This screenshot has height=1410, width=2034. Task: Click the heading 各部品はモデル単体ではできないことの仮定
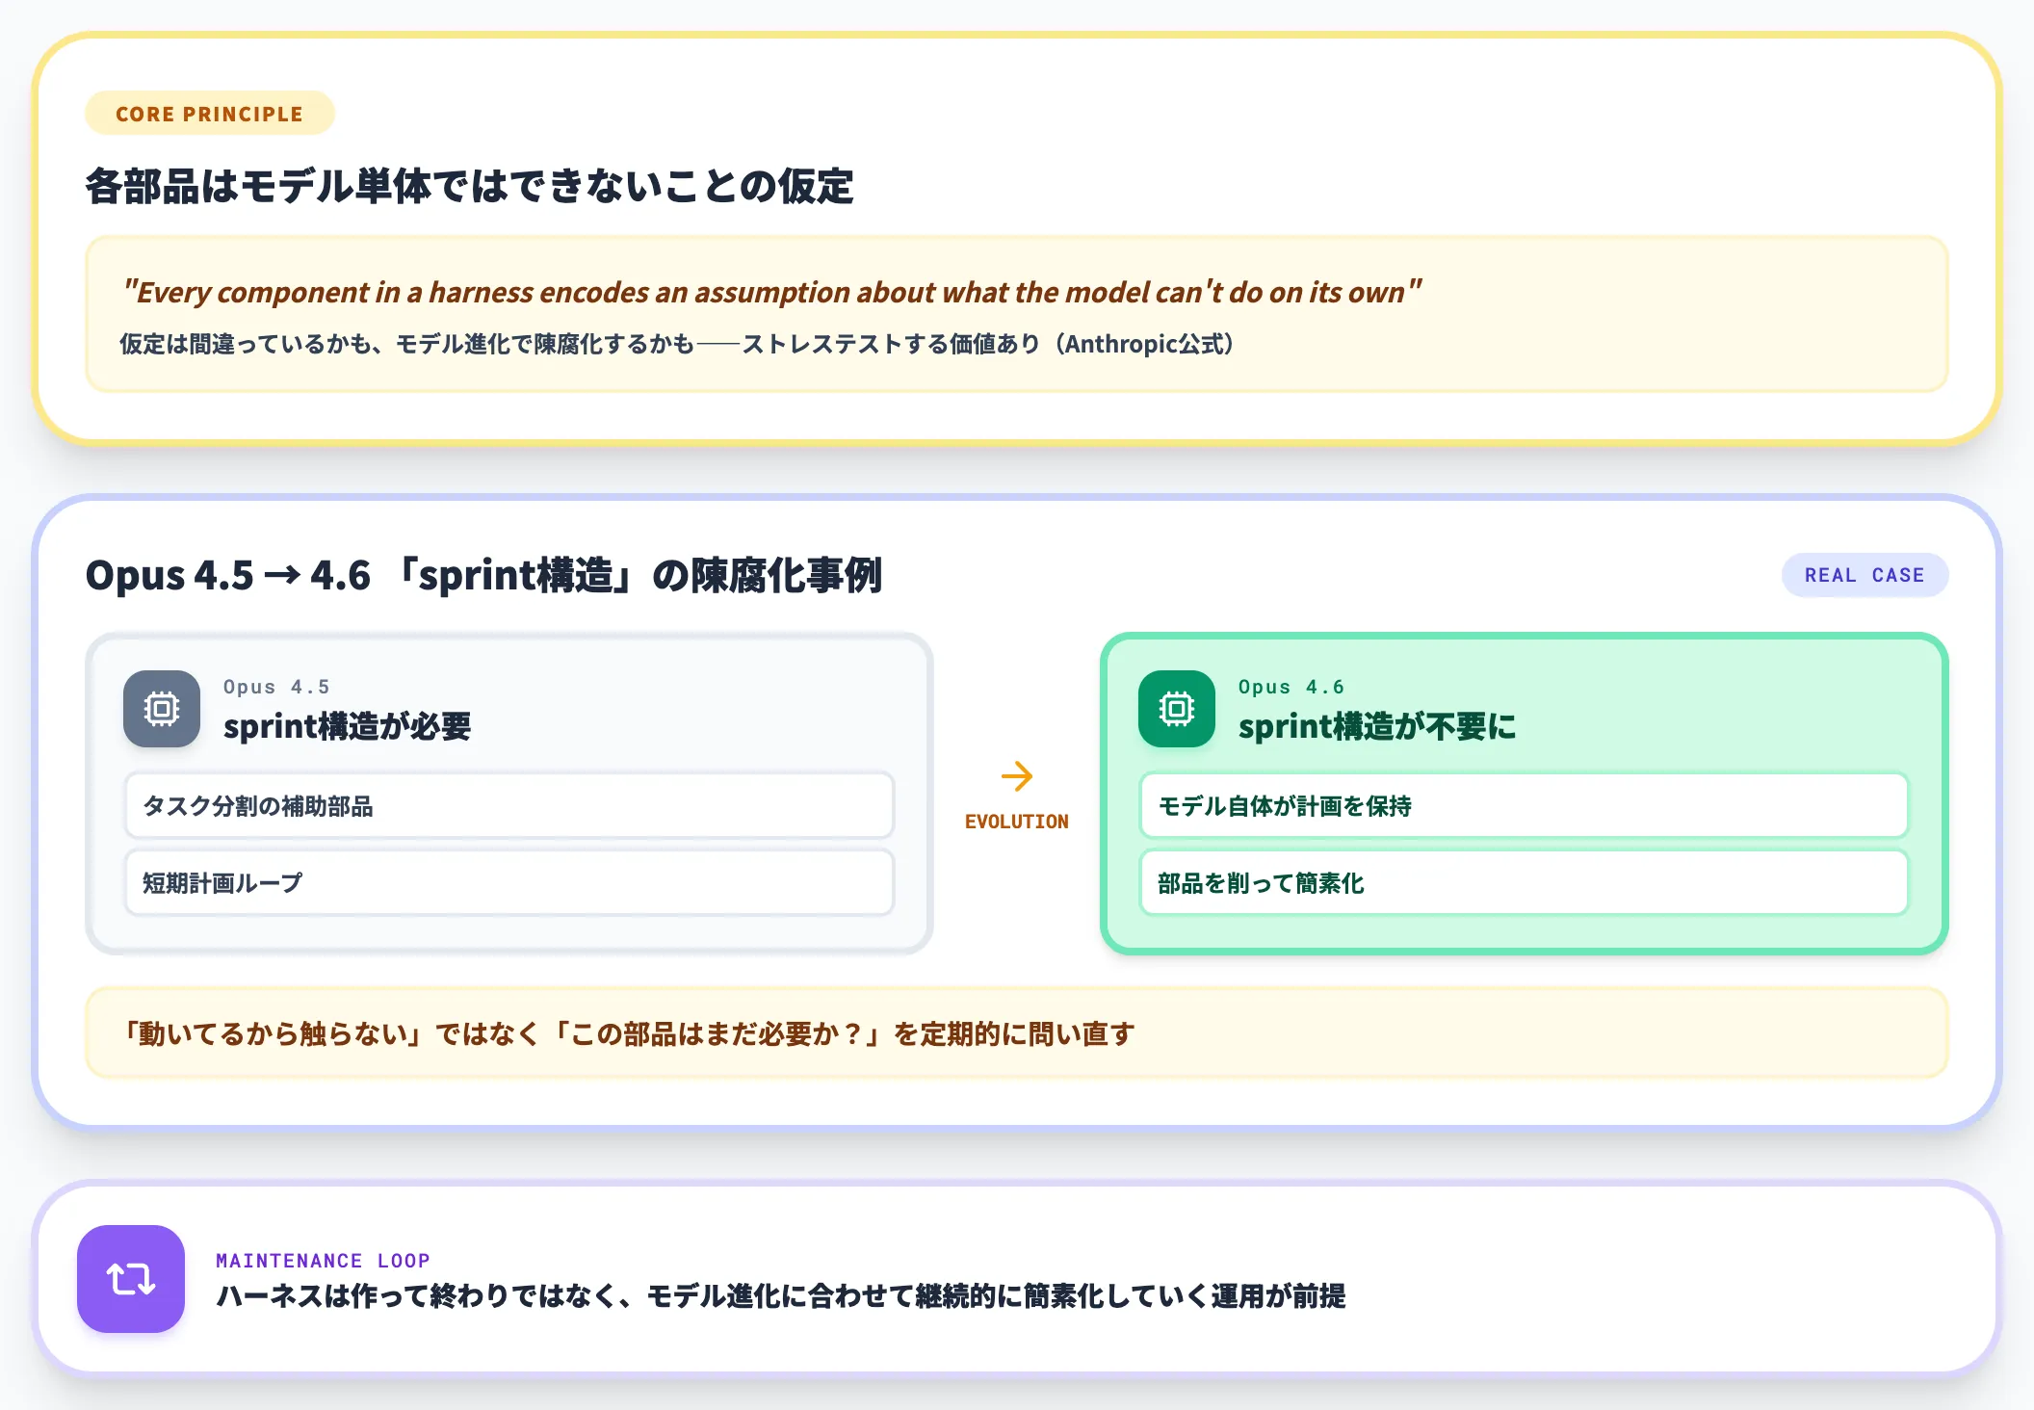coord(470,186)
